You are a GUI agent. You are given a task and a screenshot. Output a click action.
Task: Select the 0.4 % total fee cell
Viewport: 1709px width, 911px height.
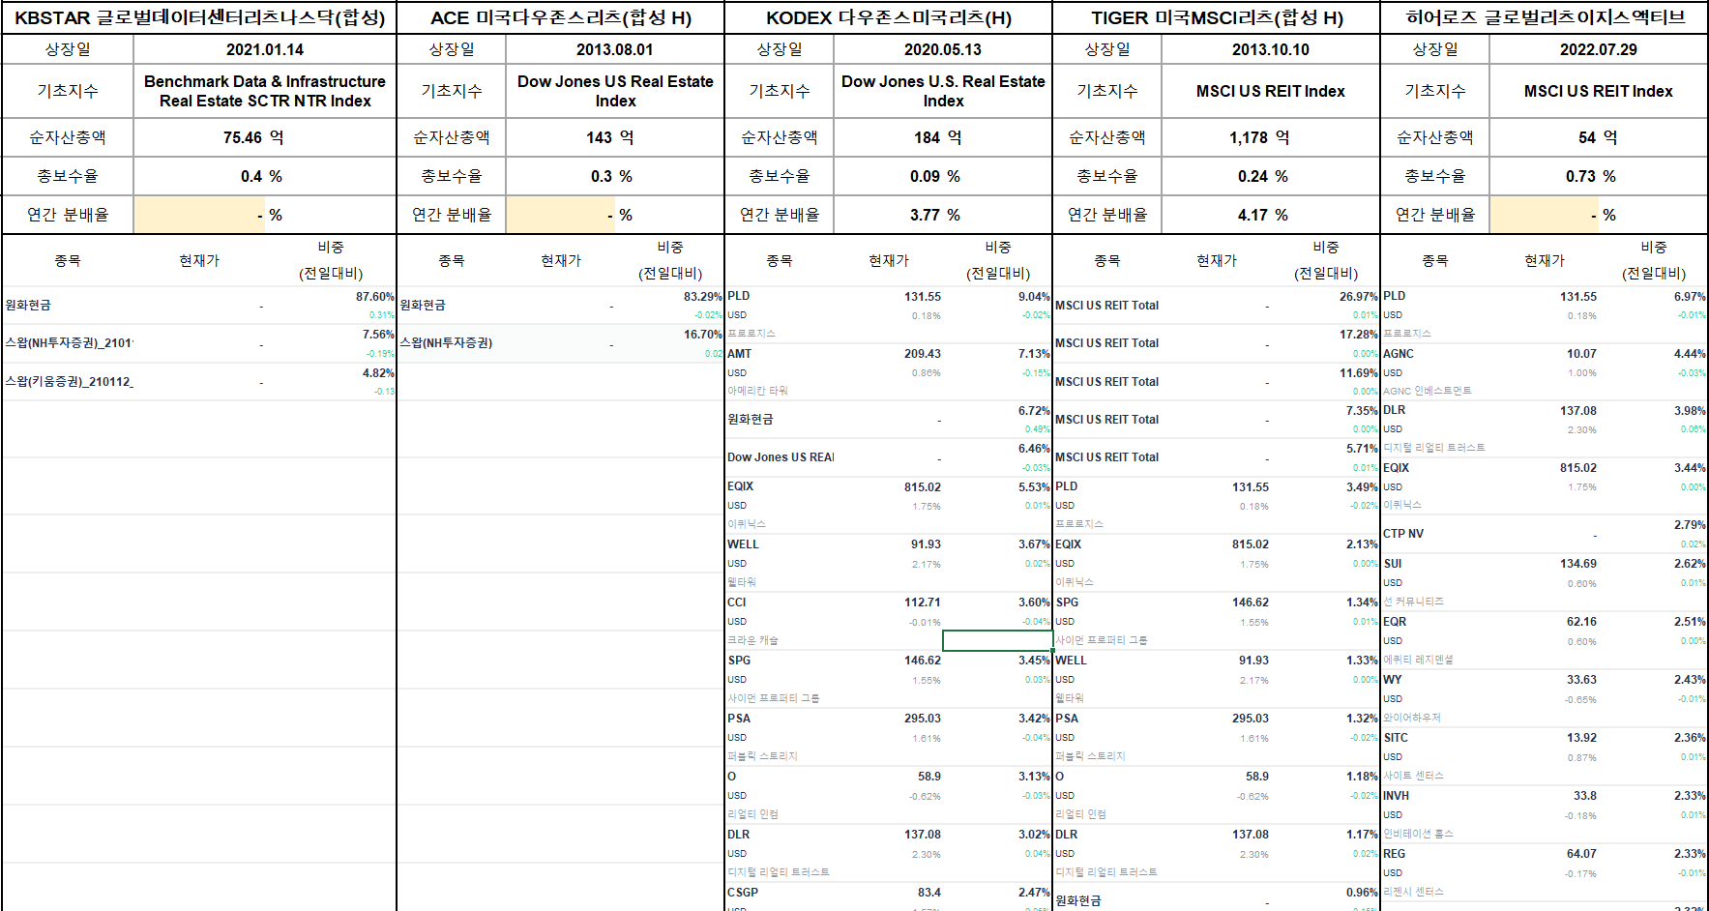tap(265, 176)
